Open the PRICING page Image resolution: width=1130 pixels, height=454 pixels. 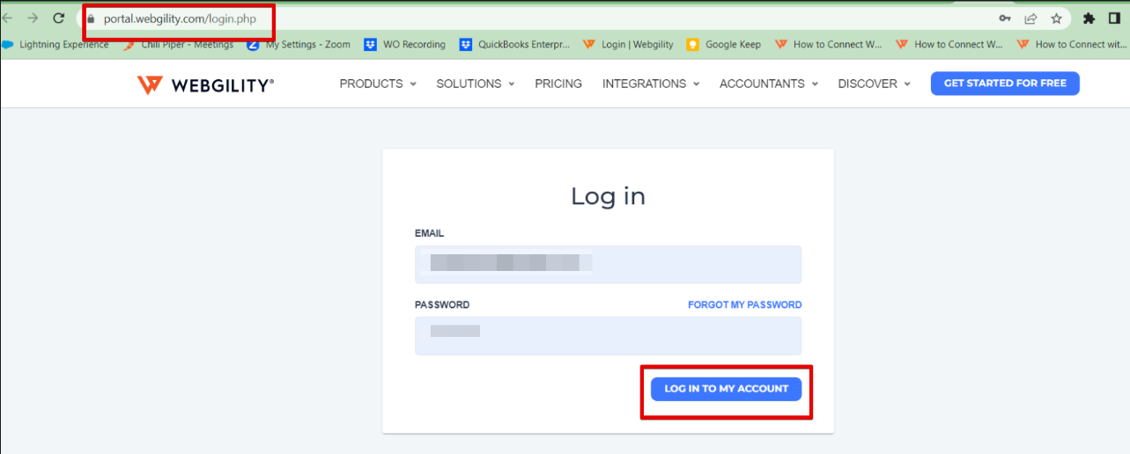pos(558,84)
